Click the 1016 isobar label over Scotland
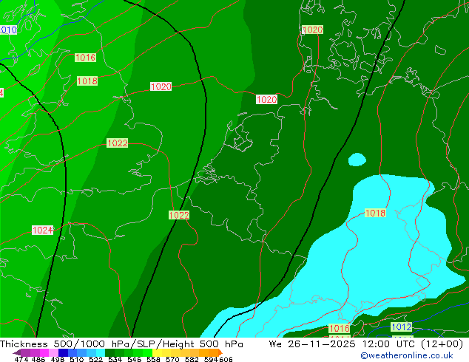Image resolution: width=469 pixels, height=362 pixels. [86, 58]
